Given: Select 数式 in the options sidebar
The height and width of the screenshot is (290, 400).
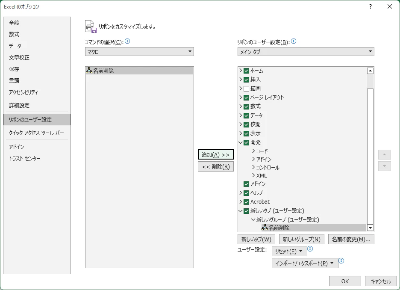Looking at the screenshot, I should coord(37,35).
